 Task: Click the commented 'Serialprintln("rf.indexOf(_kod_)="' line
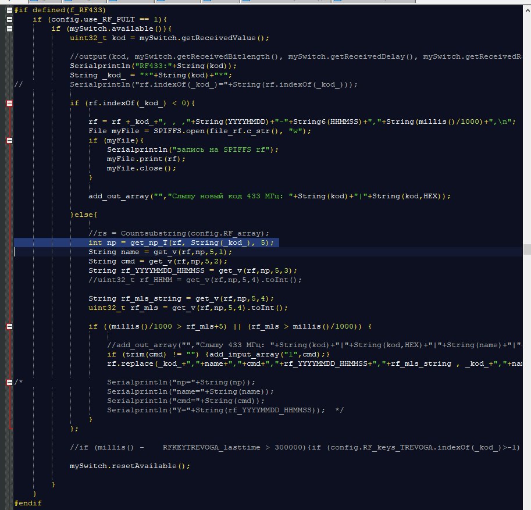(x=213, y=84)
